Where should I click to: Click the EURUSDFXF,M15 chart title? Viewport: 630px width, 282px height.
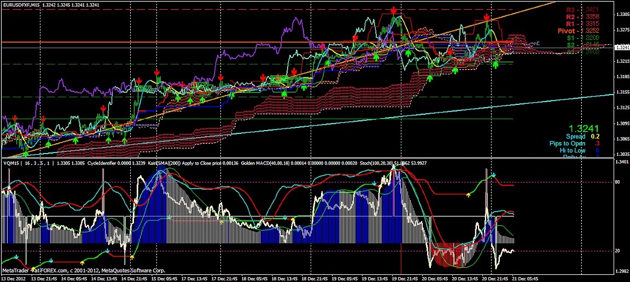(21, 5)
